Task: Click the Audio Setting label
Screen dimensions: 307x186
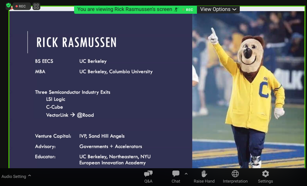Action: 14,177
